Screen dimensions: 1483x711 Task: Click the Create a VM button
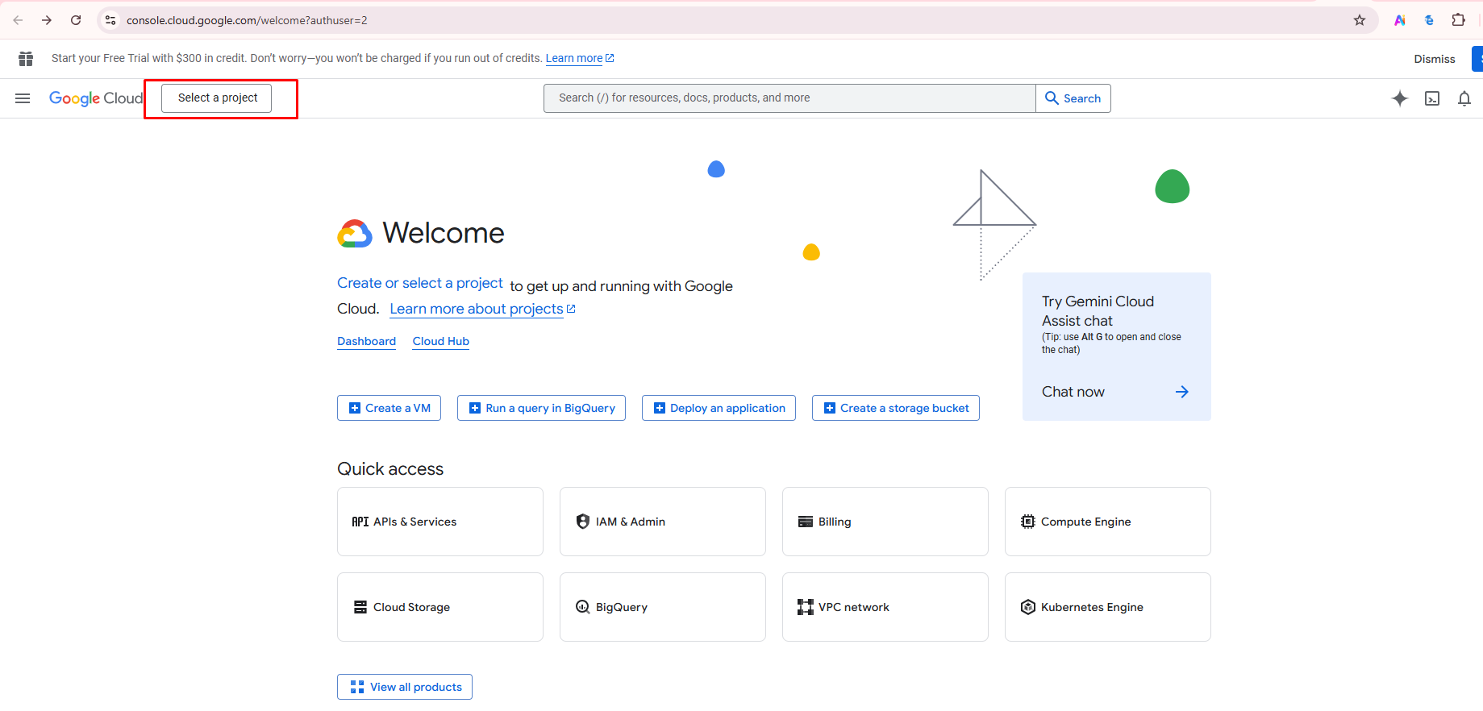pyautogui.click(x=389, y=408)
